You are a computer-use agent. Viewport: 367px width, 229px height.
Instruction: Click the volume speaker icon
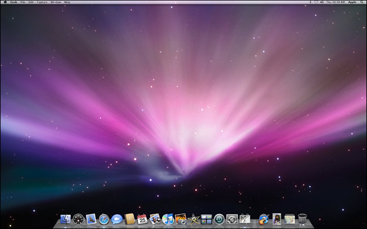point(322,2)
